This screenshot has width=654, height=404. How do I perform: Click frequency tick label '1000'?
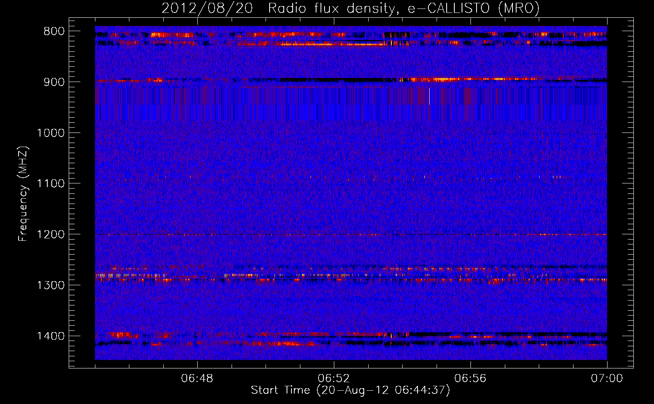point(51,133)
